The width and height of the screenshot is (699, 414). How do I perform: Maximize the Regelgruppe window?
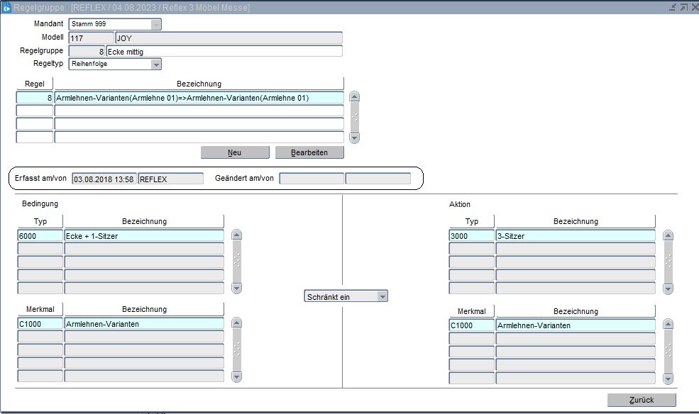point(683,7)
